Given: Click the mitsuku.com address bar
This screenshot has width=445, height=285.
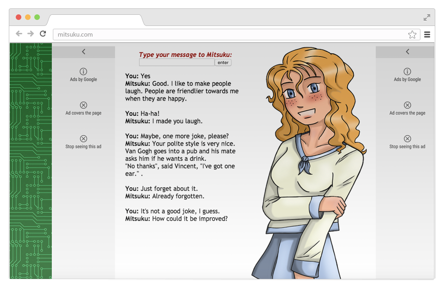Looking at the screenshot, I should pos(232,34).
